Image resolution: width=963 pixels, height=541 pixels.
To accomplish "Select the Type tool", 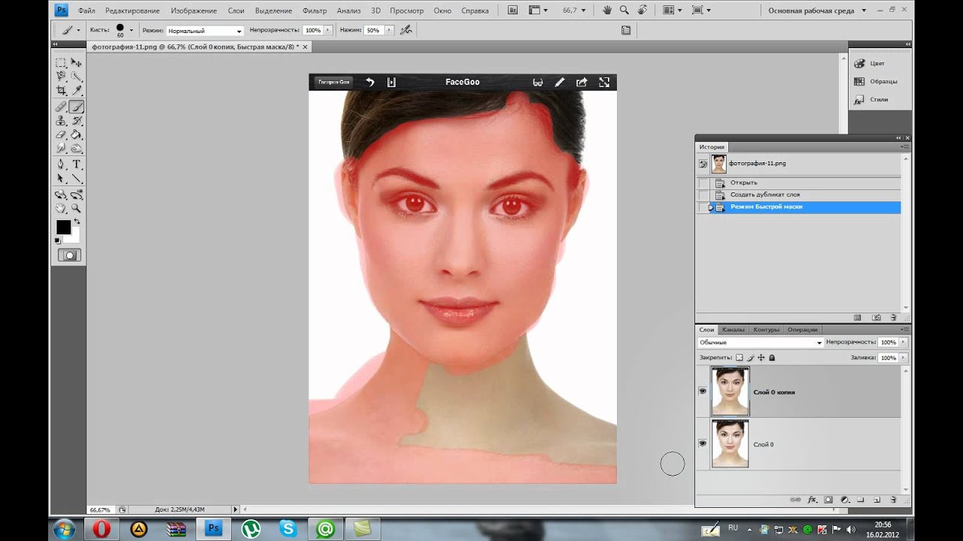I will point(76,165).
